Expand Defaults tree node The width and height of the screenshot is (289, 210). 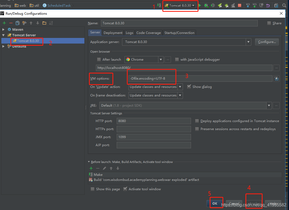coord(3,46)
